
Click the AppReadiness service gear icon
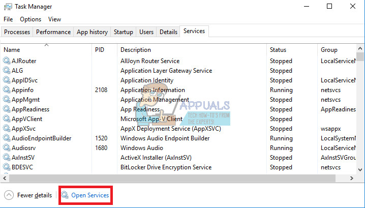[x=7, y=109]
